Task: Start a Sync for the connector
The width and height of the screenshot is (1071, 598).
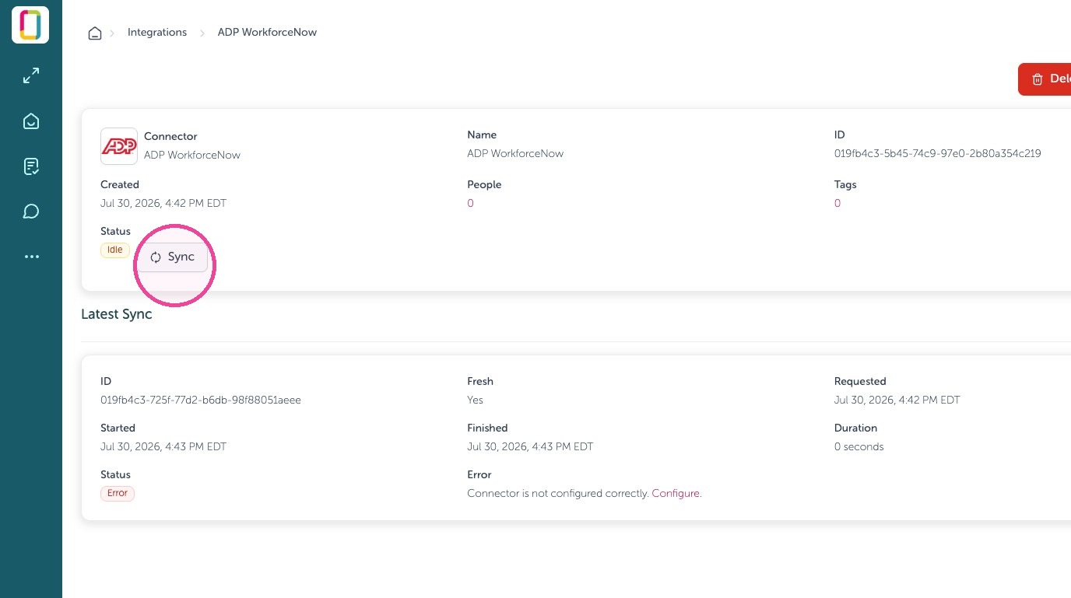Action: [x=173, y=257]
